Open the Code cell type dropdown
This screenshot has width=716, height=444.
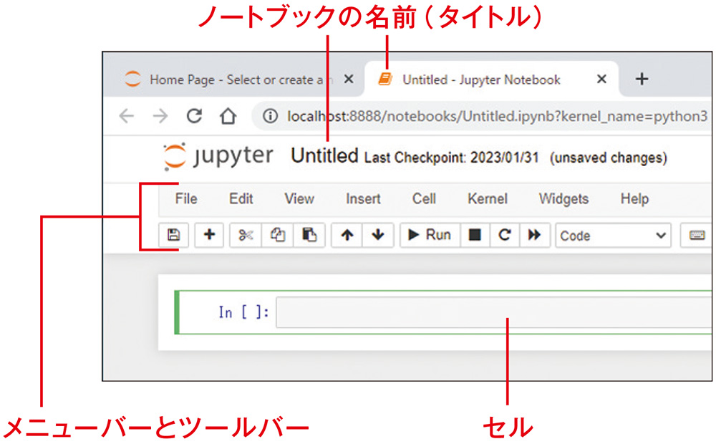click(x=612, y=235)
